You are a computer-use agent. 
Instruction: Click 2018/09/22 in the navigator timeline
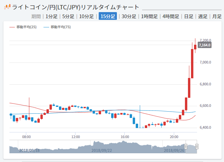coord(101,150)
